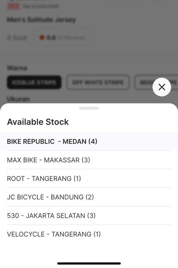Tap the red discount percentage badge
Viewport: 178px width, 268px height.
point(14,6)
